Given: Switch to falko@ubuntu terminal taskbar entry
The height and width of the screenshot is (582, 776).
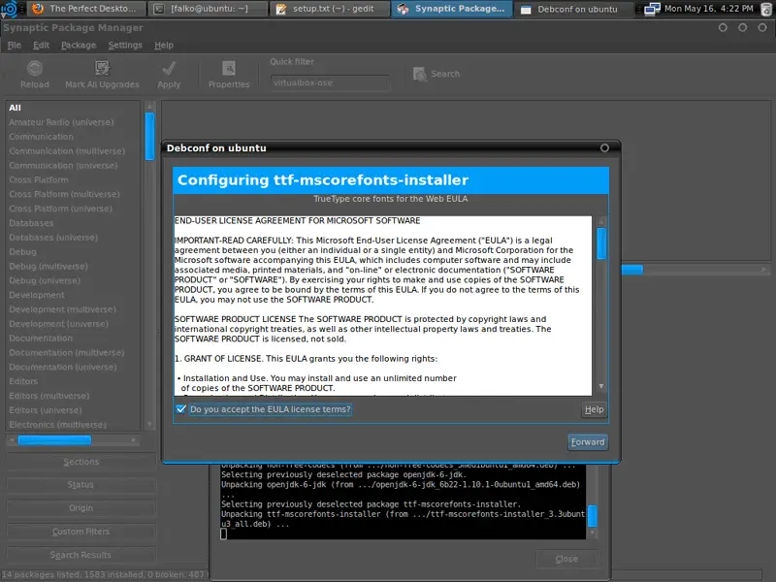Looking at the screenshot, I should tap(208, 9).
